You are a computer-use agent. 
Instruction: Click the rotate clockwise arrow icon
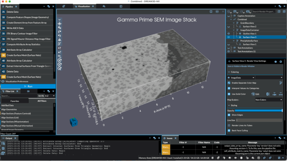[60, 32]
